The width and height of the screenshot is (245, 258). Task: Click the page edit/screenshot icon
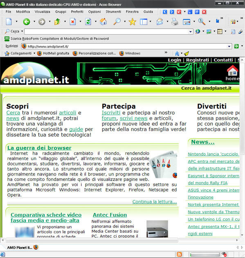(x=187, y=22)
